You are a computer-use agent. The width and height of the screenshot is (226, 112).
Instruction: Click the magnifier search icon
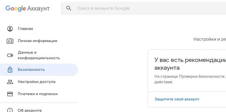click(x=69, y=8)
